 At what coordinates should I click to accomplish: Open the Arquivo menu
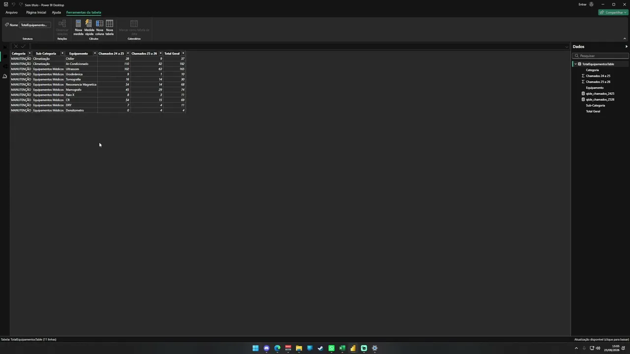tap(11, 12)
